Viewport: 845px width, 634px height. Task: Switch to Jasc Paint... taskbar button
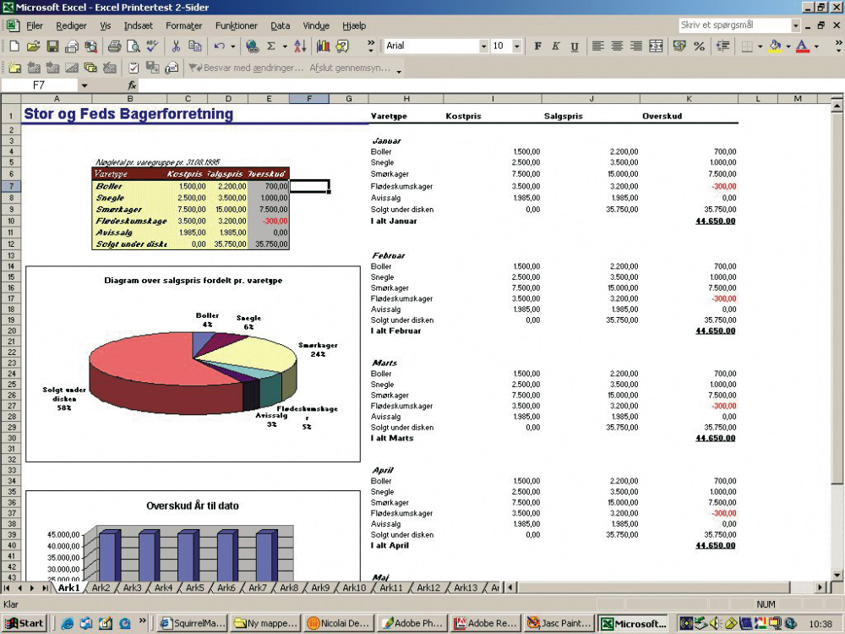559,624
